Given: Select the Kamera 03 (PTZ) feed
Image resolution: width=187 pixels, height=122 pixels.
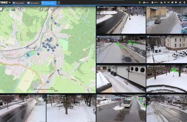Looking at the screenshot, I should pyautogui.click(x=121, y=49).
